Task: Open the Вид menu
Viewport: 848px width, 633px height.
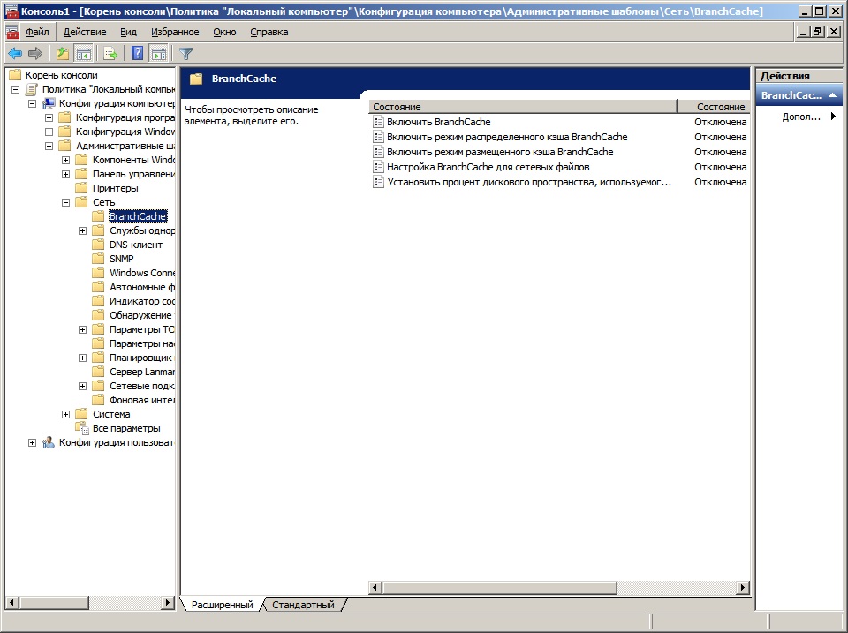Action: tap(128, 32)
